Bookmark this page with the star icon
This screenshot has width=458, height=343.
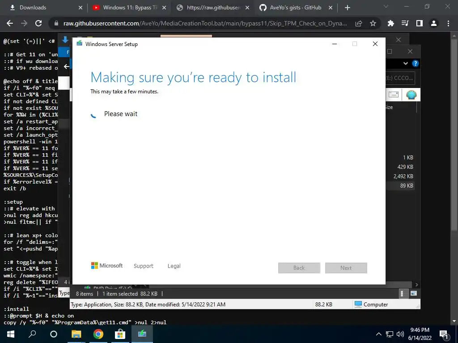[x=373, y=23]
